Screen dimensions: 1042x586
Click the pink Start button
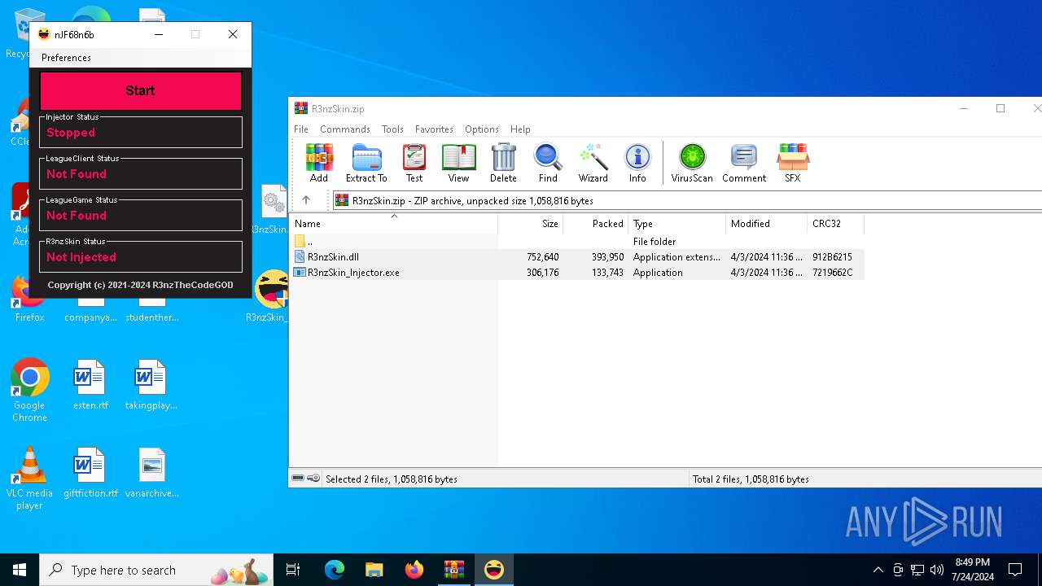click(141, 90)
